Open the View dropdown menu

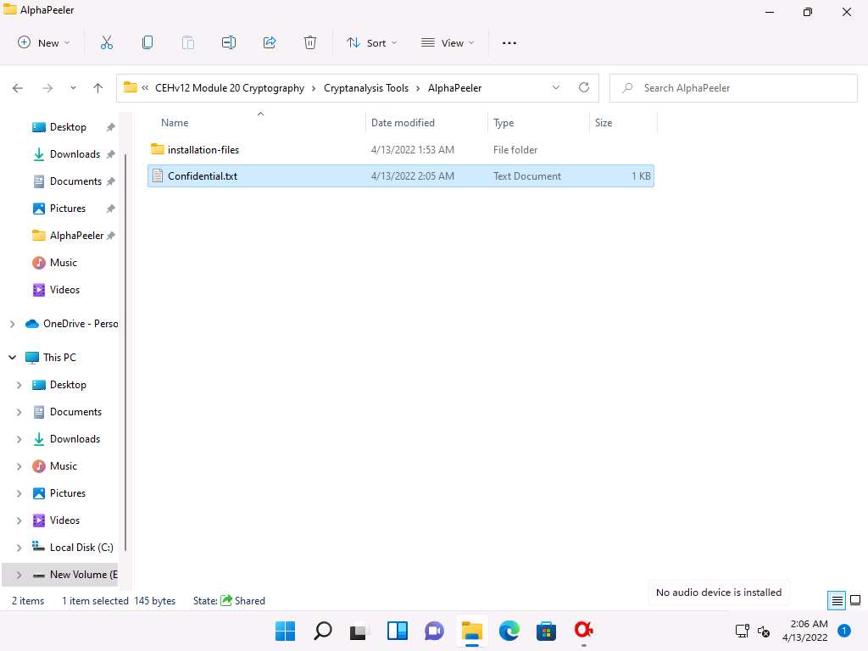pos(448,42)
